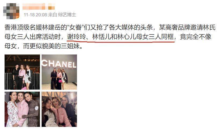Click the blurred username next to the avatar
220x129 pixels.
coord(39,7)
